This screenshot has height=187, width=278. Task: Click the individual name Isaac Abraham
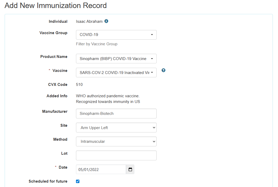click(x=89, y=21)
